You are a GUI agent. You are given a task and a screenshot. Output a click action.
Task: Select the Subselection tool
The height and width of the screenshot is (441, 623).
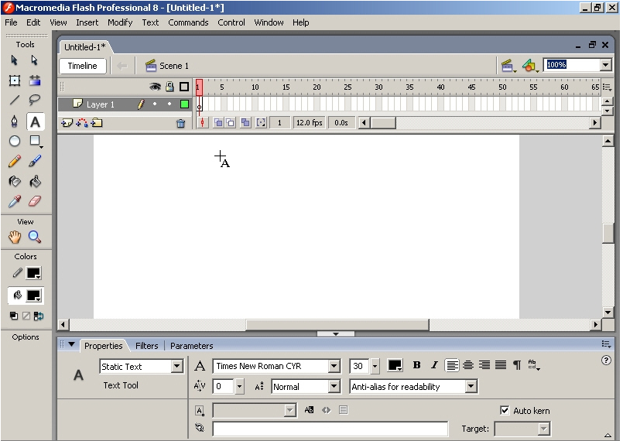pos(35,60)
